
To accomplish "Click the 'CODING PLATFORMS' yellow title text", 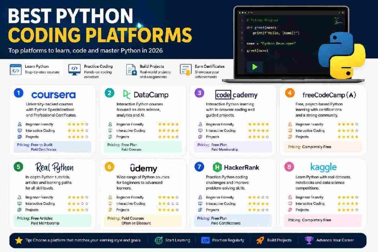I will coord(100,35).
